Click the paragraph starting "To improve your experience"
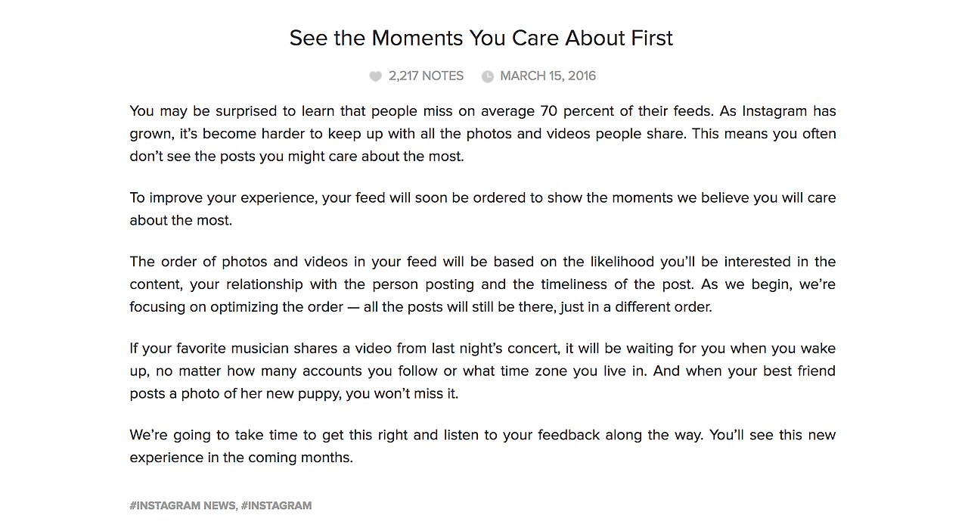 point(482,209)
